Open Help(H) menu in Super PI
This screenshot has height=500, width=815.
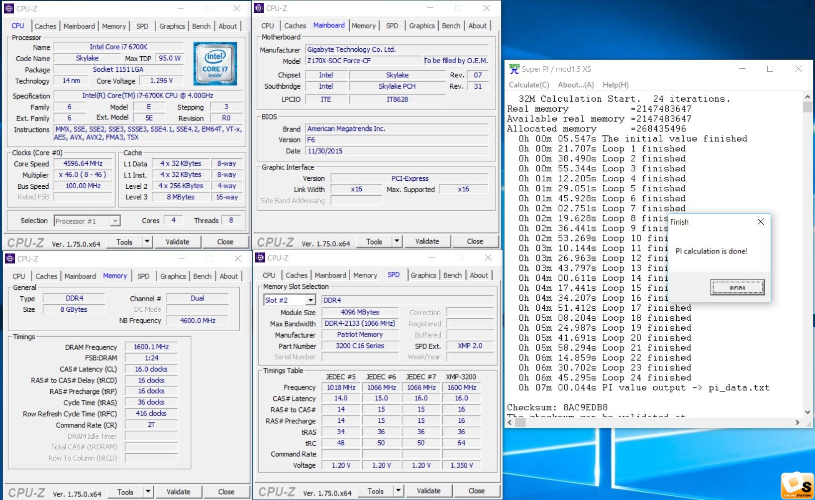[615, 85]
